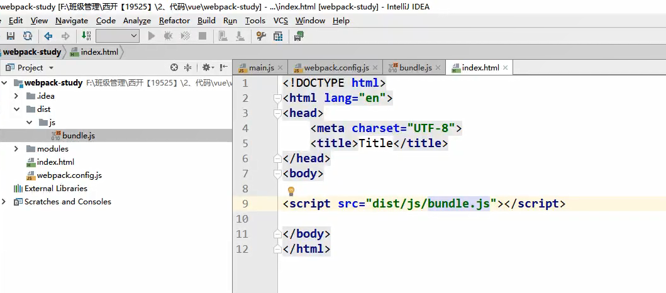The height and width of the screenshot is (293, 666).
Task: Collapse the js folder
Action: pos(30,123)
